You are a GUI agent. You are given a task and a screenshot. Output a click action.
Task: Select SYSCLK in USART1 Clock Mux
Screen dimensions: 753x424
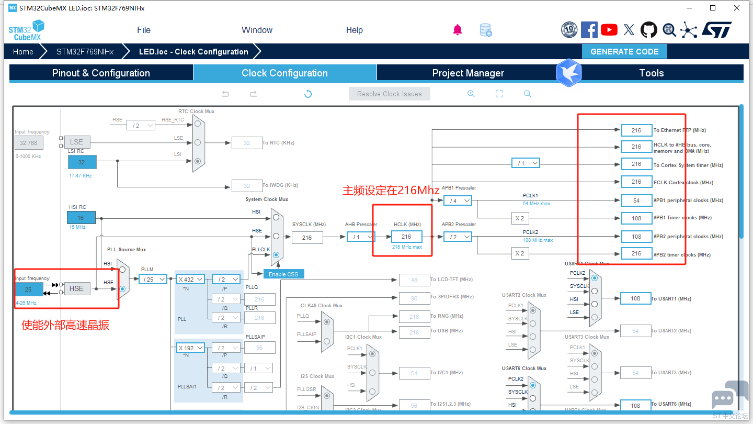coord(594,291)
